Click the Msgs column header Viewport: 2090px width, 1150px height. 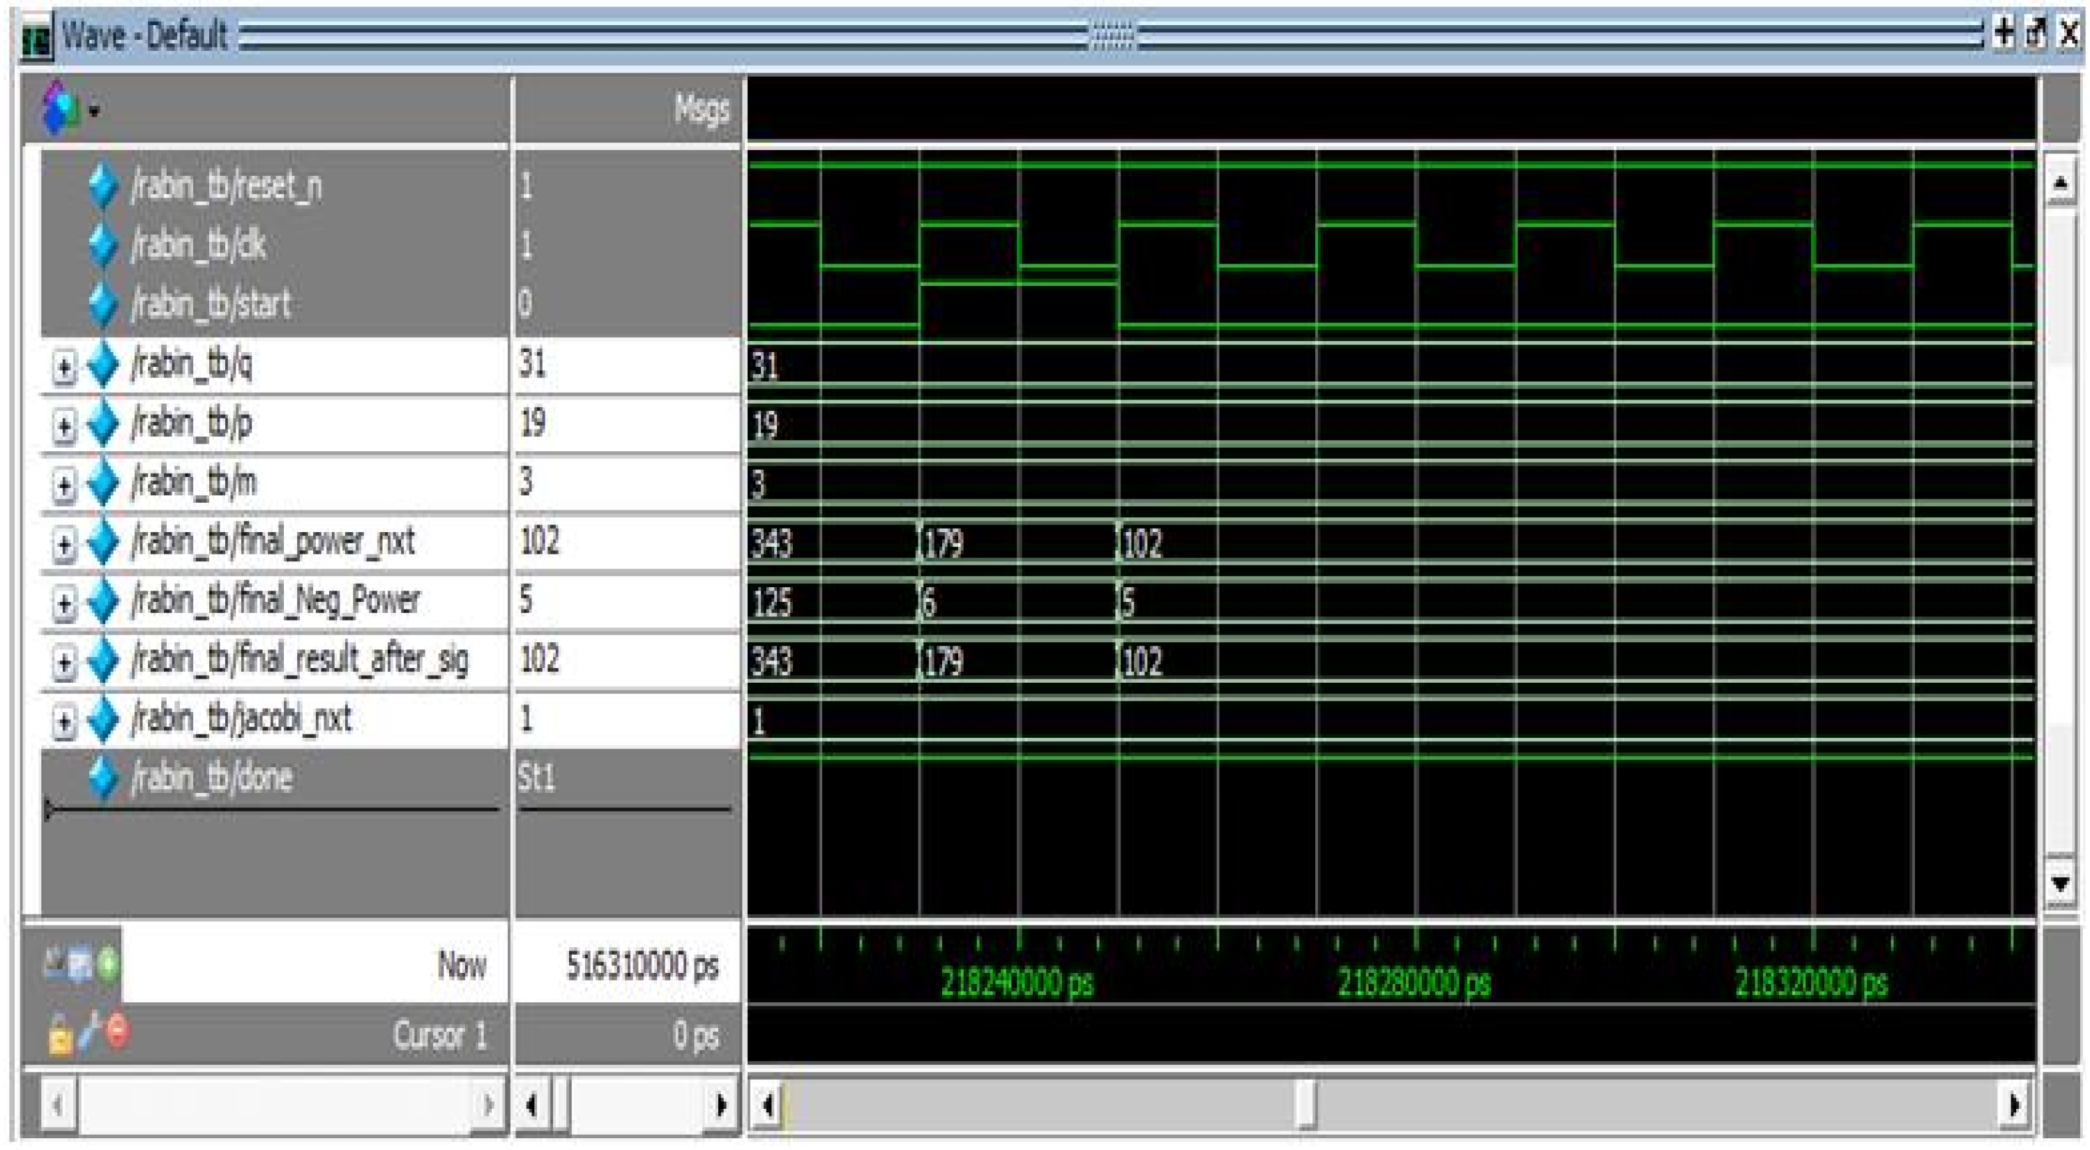pos(701,109)
